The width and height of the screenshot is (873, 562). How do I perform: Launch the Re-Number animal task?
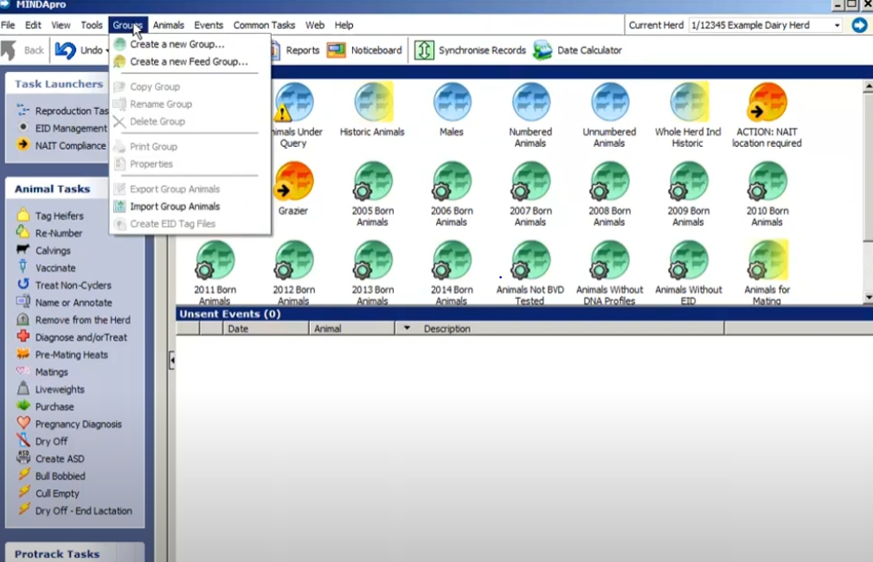pos(59,233)
